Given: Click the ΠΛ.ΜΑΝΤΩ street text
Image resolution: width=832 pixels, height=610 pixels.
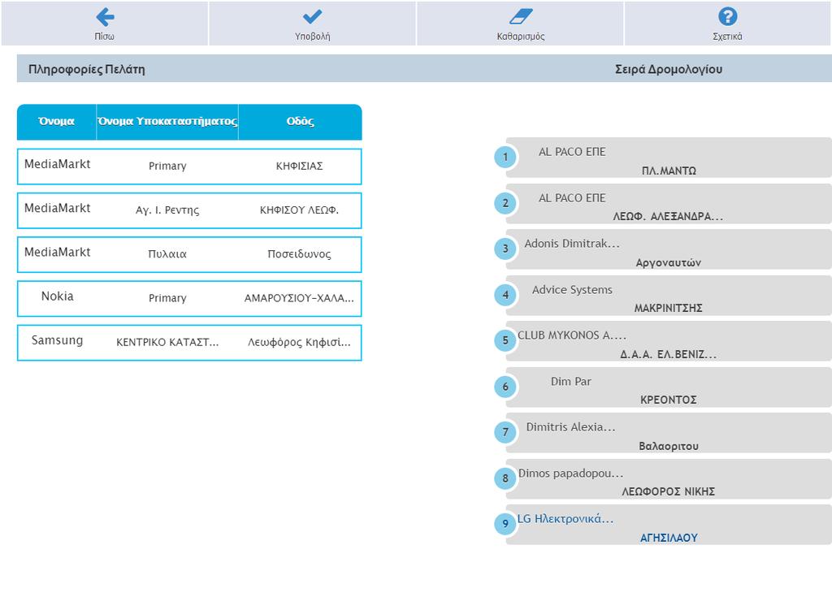Looking at the screenshot, I should click(669, 171).
